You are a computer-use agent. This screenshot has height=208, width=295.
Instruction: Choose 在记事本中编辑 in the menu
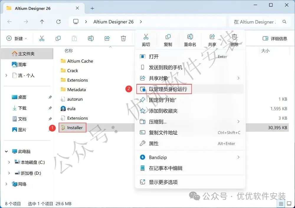pos(190,168)
